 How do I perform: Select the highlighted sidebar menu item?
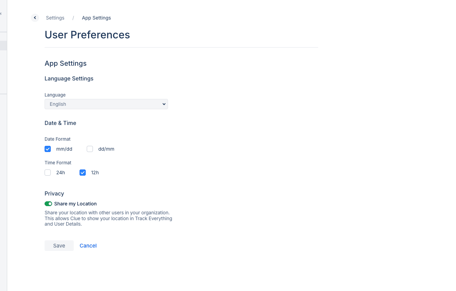click(3, 45)
